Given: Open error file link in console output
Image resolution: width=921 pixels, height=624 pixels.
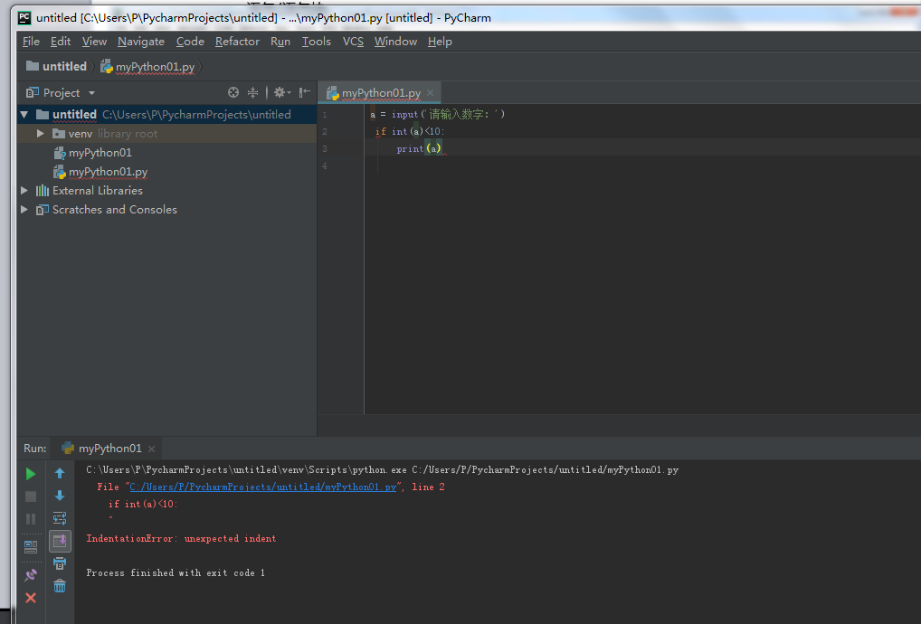Looking at the screenshot, I should click(x=263, y=487).
